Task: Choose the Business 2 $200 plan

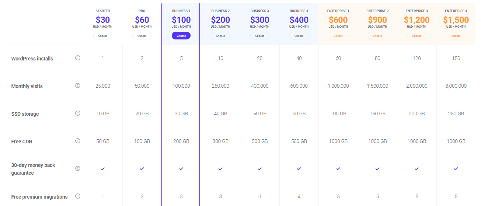Action: tap(220, 36)
